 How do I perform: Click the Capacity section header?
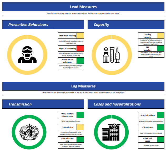click(x=126, y=25)
